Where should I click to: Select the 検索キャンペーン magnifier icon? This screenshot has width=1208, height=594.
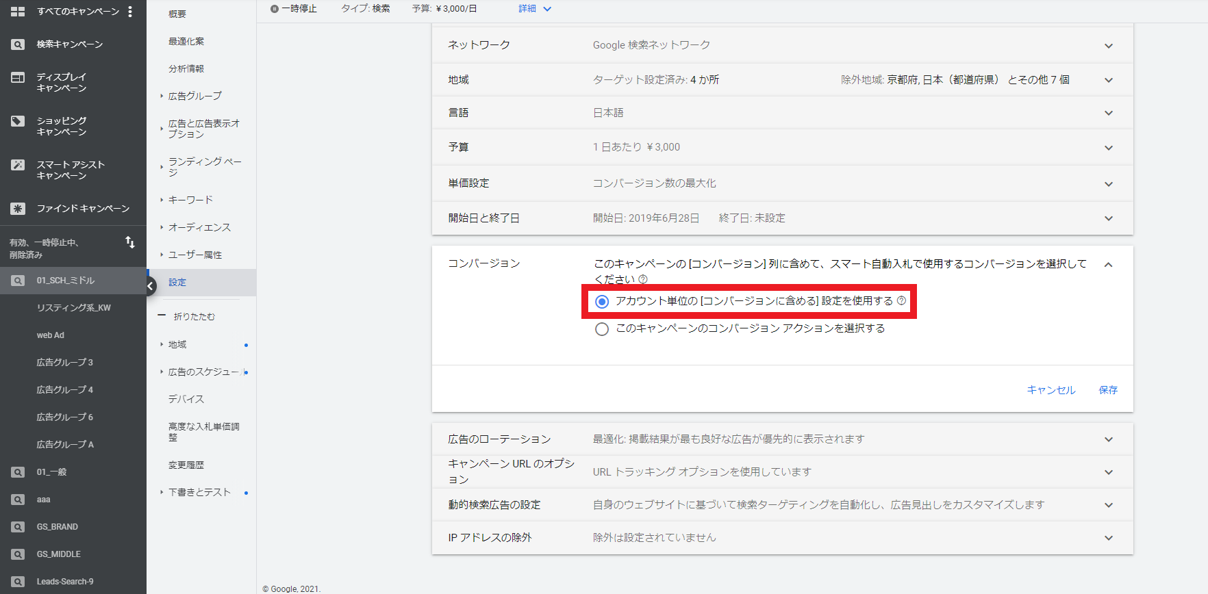(18, 44)
